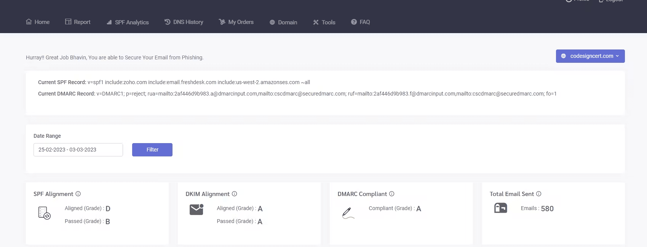Open the Tools menu

coord(324,22)
